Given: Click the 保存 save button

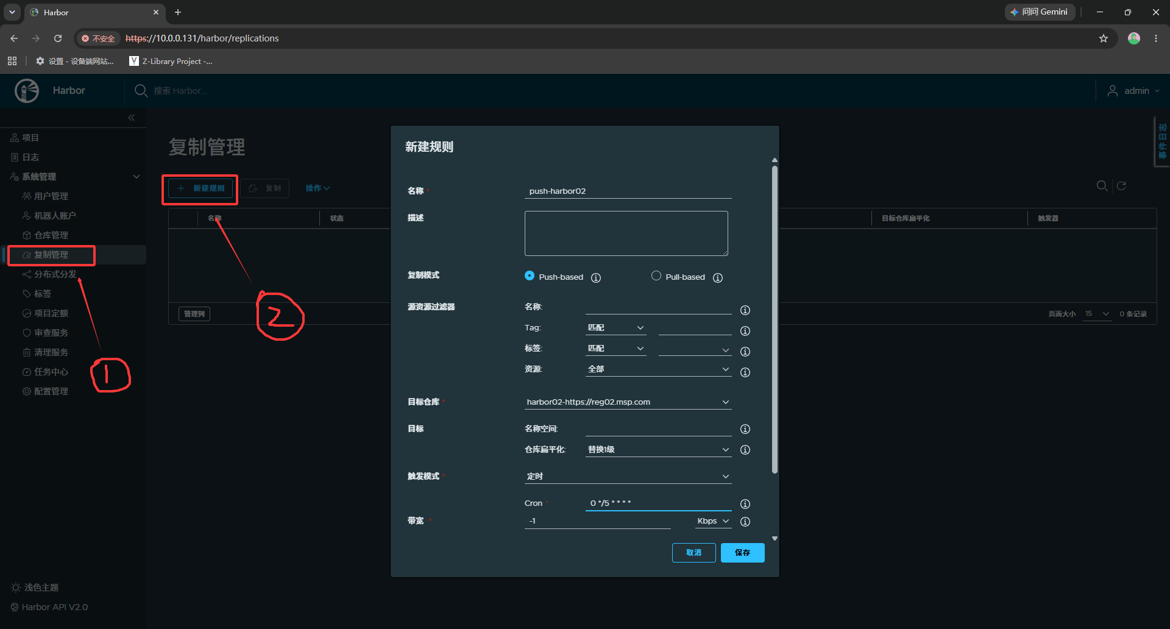Looking at the screenshot, I should pyautogui.click(x=742, y=553).
